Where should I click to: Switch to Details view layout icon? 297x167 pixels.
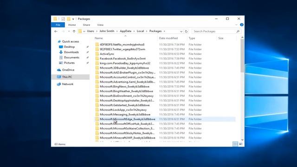[235, 144]
